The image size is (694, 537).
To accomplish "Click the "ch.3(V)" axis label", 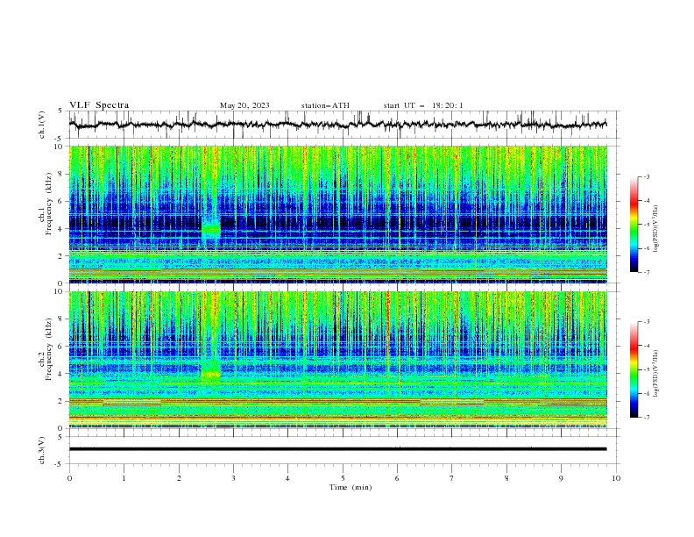I will (42, 450).
